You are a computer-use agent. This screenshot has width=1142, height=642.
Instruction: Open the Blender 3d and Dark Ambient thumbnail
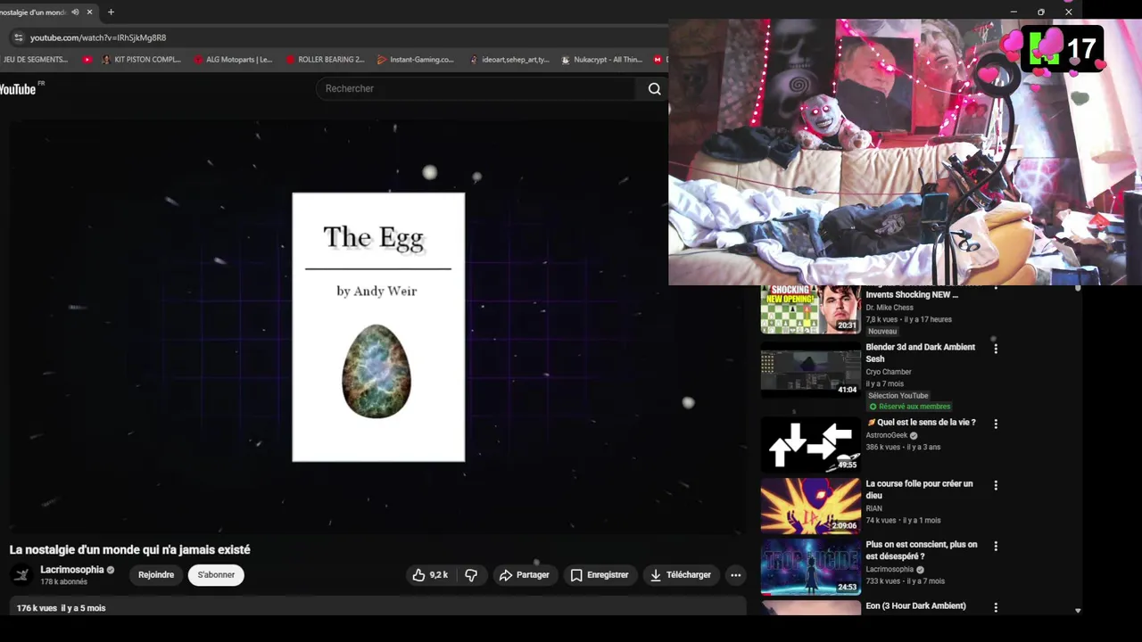(810, 371)
